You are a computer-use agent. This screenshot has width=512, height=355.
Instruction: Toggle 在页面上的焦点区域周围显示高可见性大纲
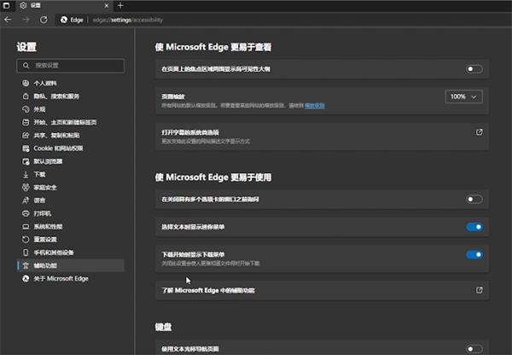click(474, 69)
